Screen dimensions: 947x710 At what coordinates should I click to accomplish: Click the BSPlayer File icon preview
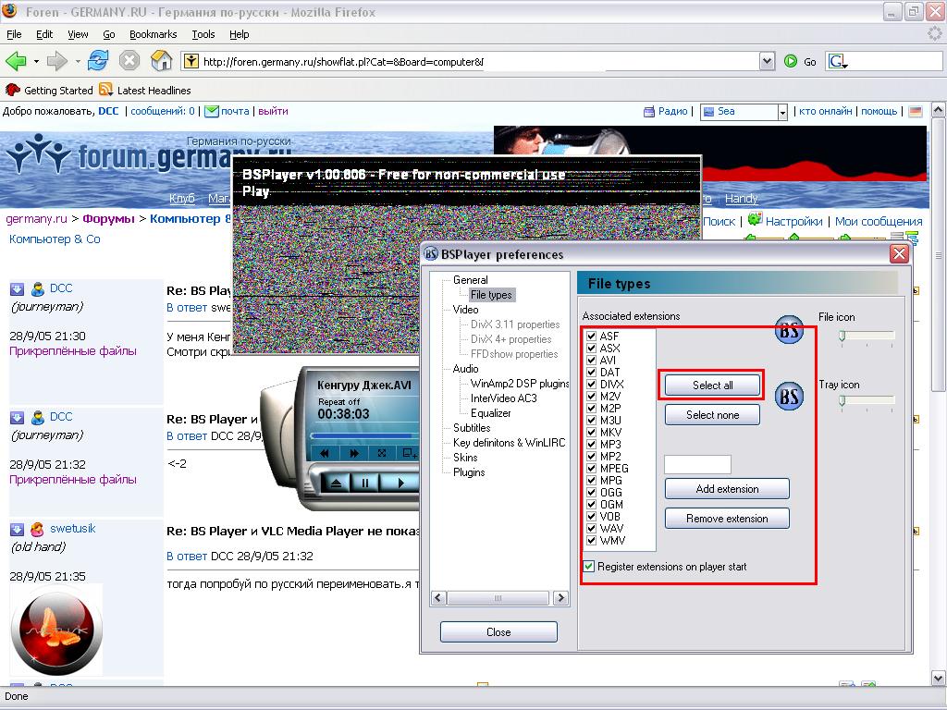pos(790,330)
